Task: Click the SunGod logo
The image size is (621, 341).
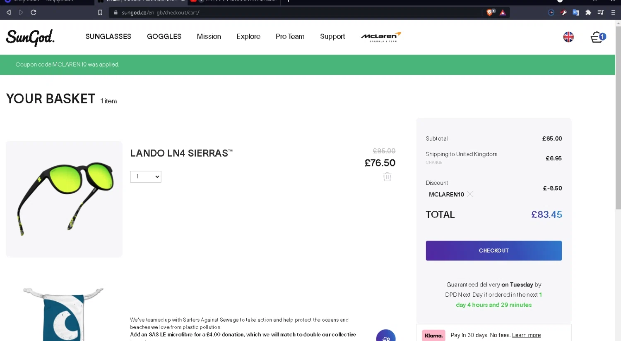Action: [x=30, y=37]
